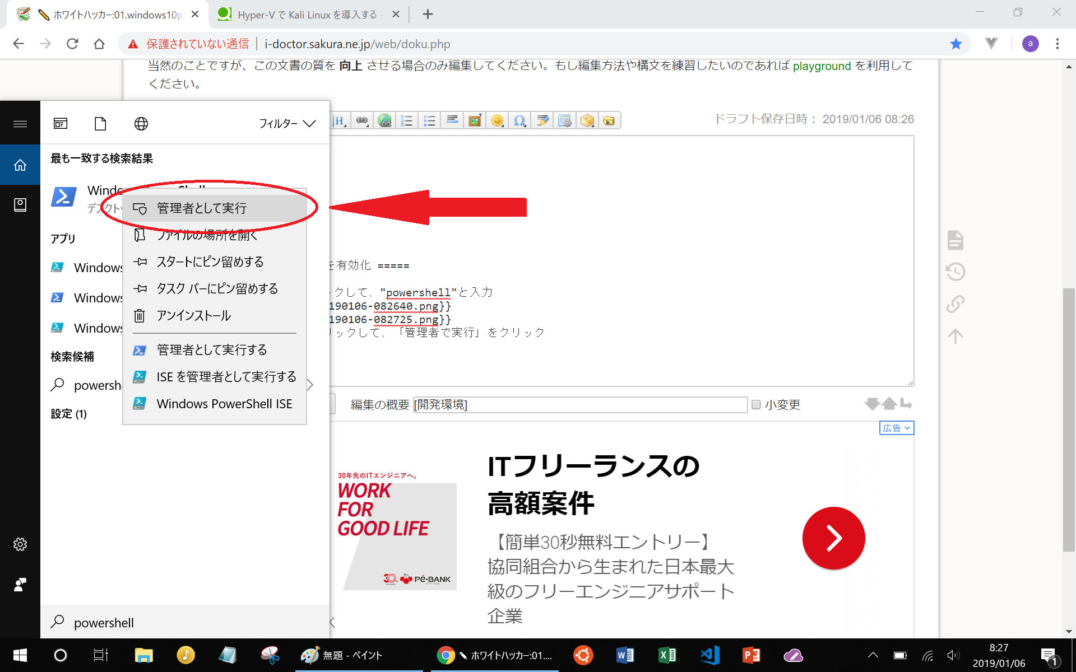Image resolution: width=1076 pixels, height=672 pixels.
Task: Insert an ordered list from the toolbar
Action: [x=407, y=120]
